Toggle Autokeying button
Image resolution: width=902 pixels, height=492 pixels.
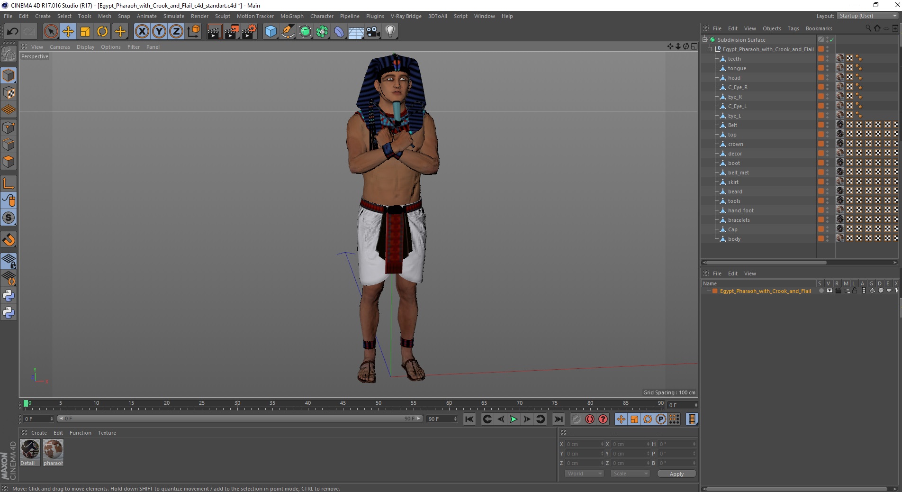coord(589,419)
